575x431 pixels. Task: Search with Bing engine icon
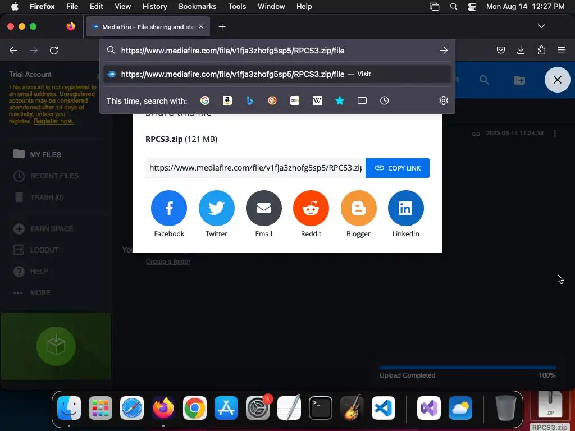(250, 100)
